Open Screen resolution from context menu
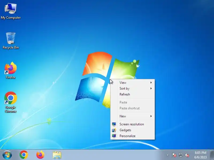The image size is (214, 160). coord(132,124)
